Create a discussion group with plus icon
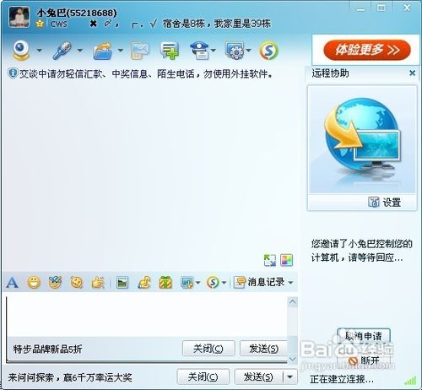The width and height of the screenshot is (422, 390). tap(170, 51)
